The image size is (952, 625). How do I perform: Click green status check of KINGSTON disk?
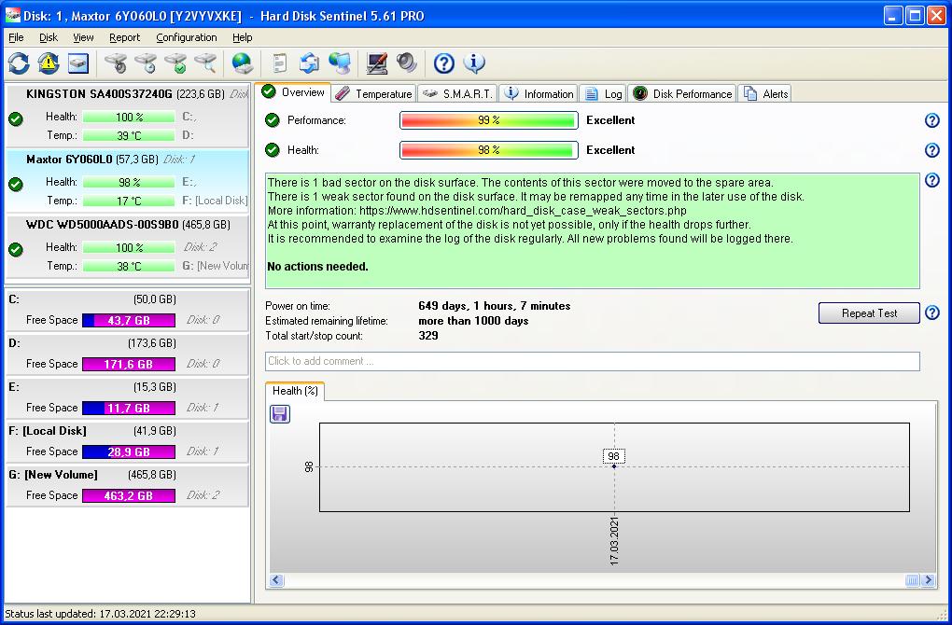tap(16, 118)
